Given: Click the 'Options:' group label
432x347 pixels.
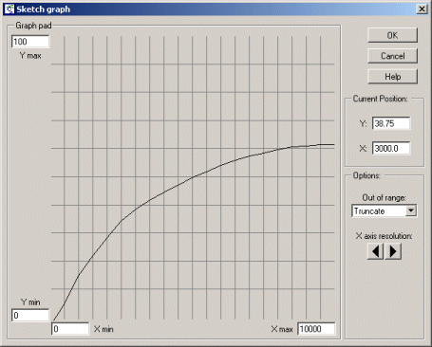Looking at the screenshot, I should pyautogui.click(x=366, y=175).
